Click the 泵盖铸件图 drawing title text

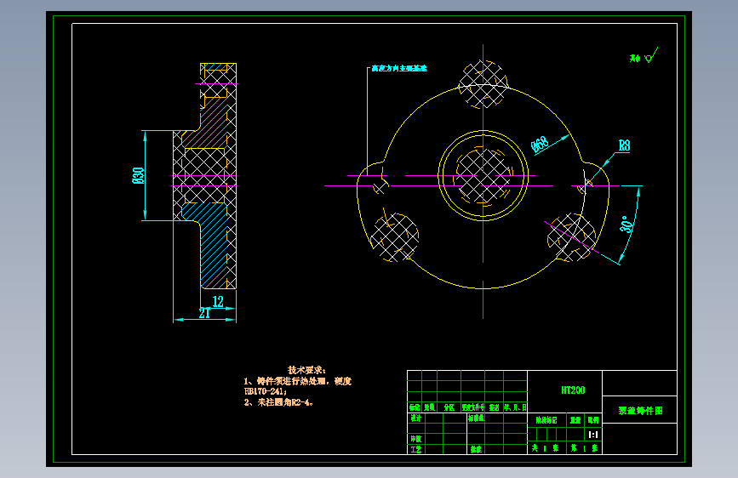[640, 410]
